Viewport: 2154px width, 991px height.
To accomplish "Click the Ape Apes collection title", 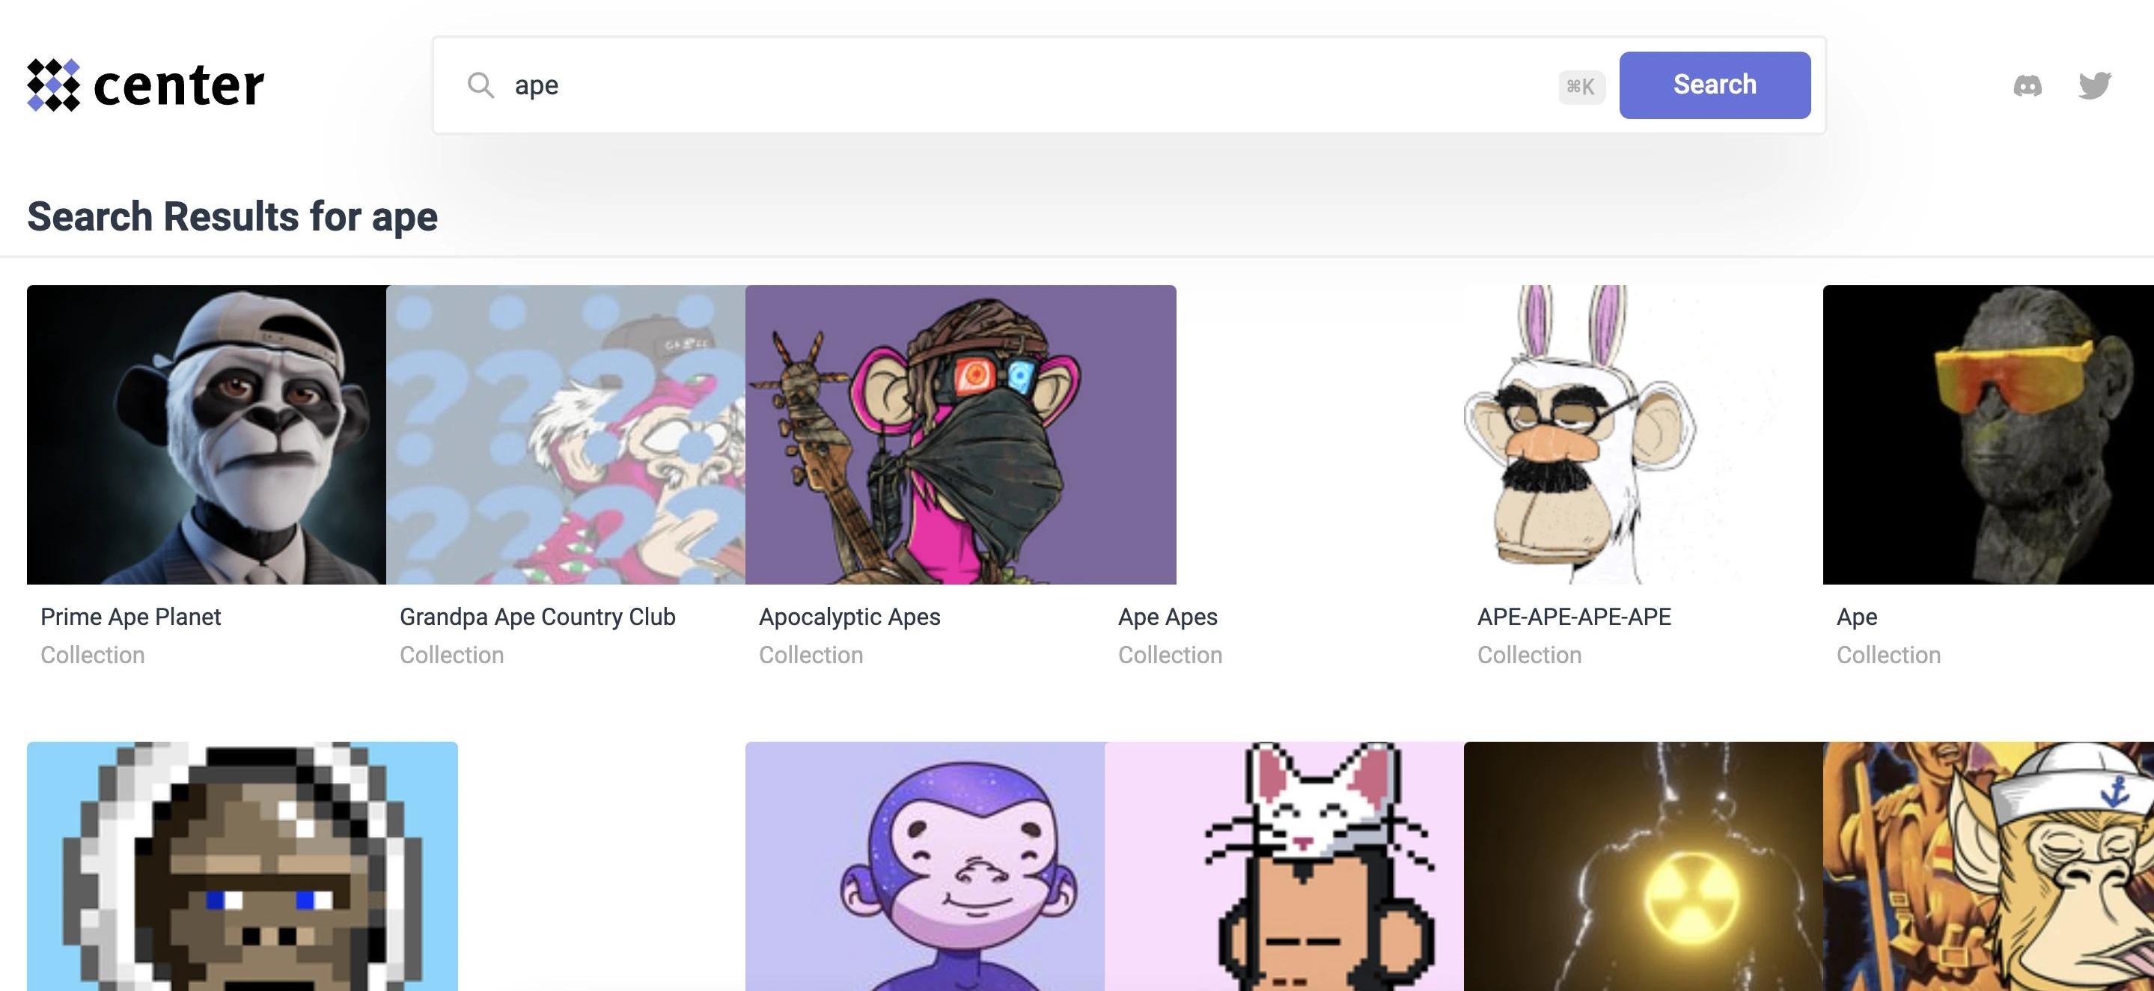I will [x=1168, y=618].
